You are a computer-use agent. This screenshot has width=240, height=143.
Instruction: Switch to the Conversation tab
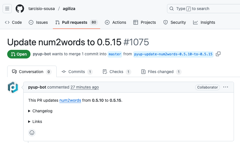[x=32, y=72]
